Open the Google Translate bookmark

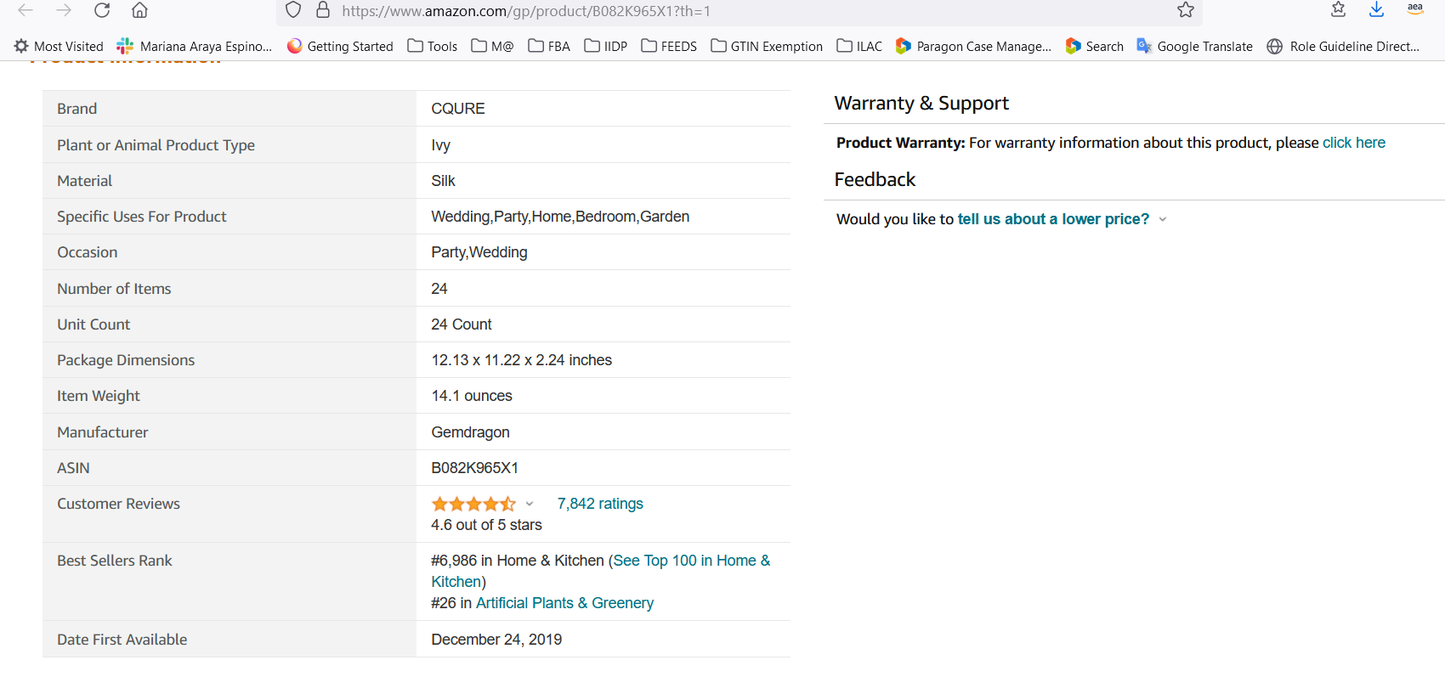pos(1195,46)
